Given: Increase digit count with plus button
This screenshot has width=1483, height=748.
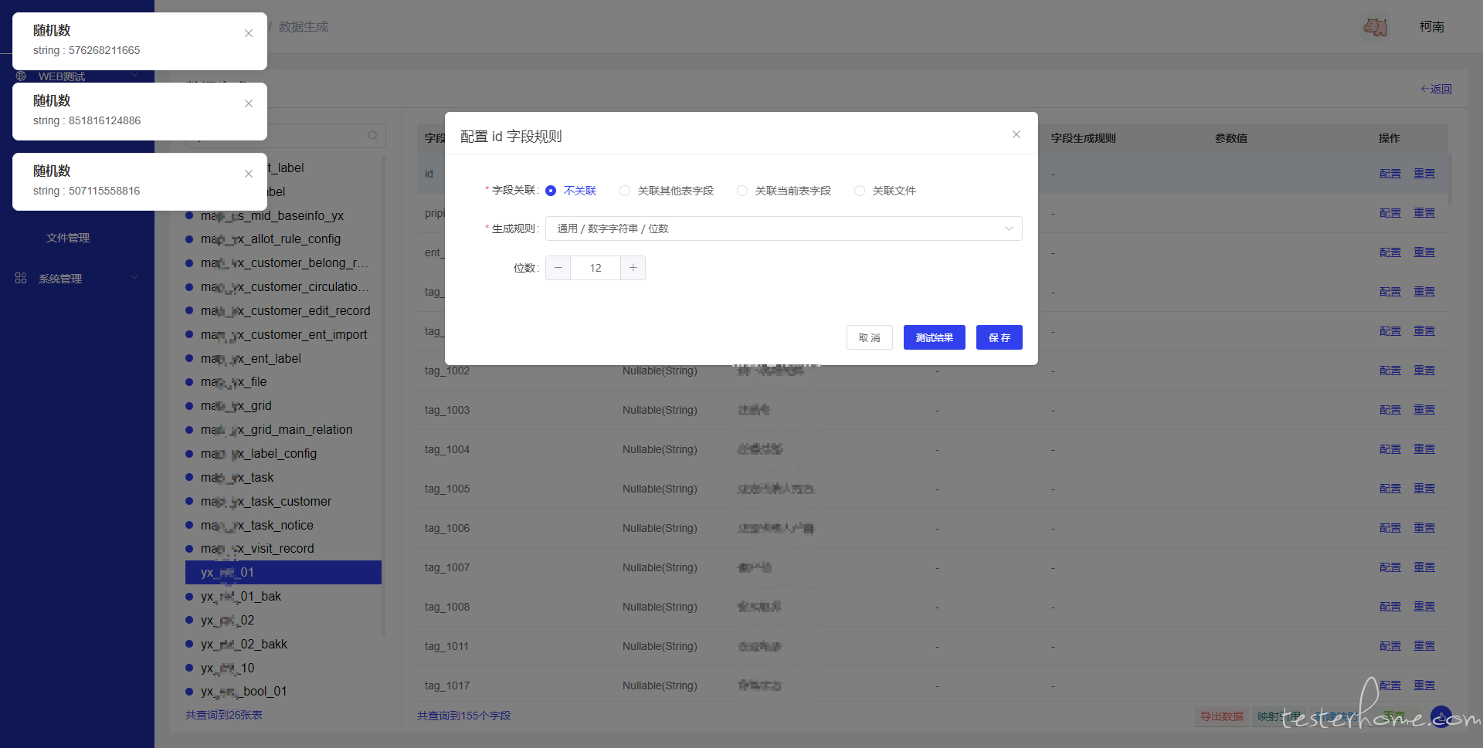Looking at the screenshot, I should (633, 268).
